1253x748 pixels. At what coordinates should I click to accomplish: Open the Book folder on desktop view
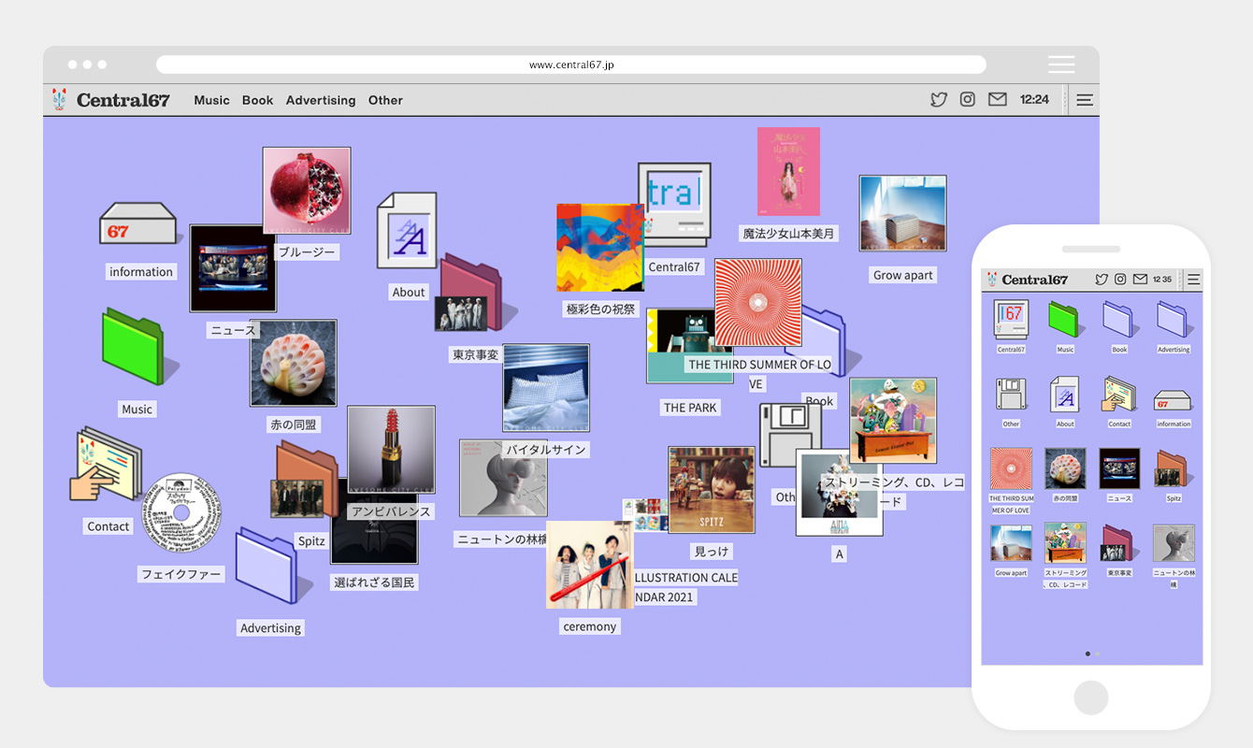click(823, 341)
